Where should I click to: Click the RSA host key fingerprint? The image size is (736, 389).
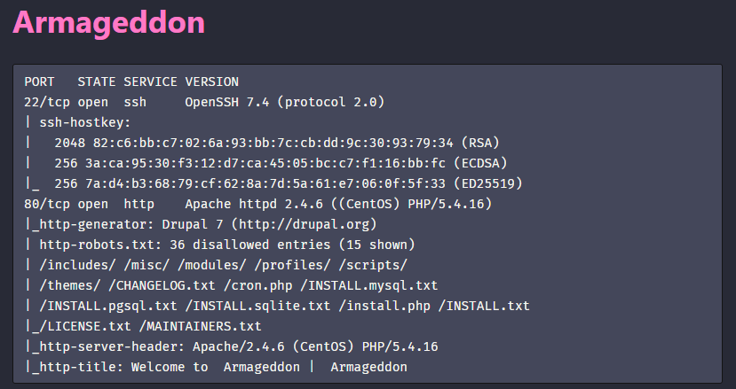click(x=273, y=143)
